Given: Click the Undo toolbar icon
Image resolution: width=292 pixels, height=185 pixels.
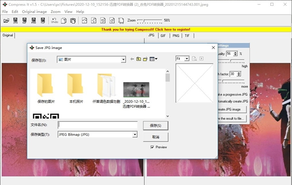Looking at the screenshot, I should point(55,20).
